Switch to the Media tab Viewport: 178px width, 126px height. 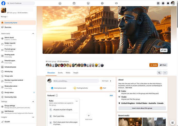pyautogui.click(x=68, y=73)
